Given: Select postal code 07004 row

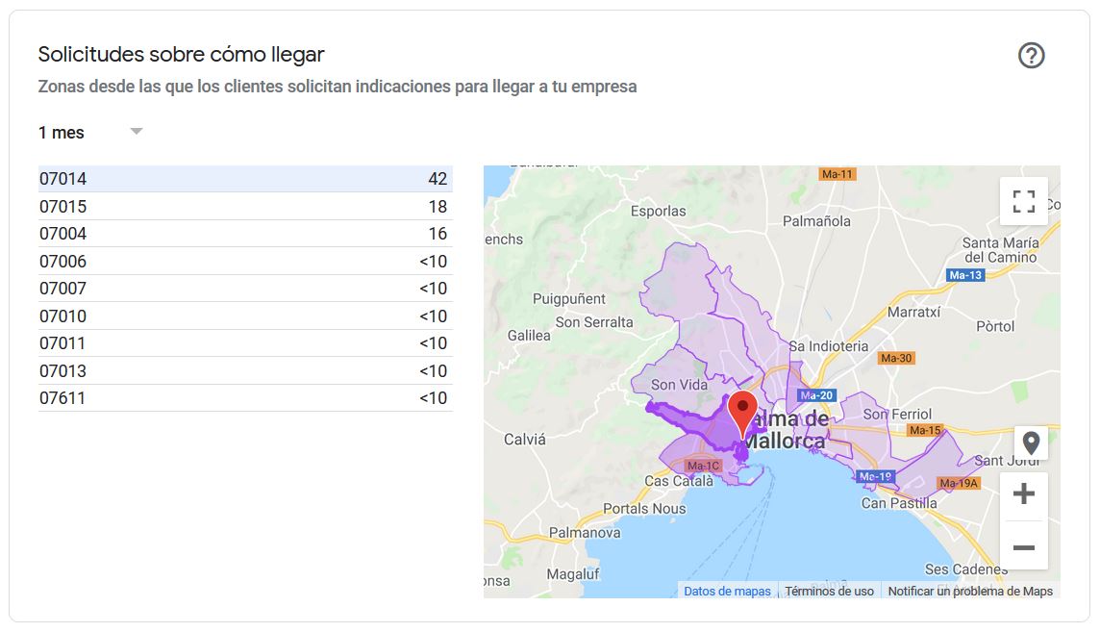Looking at the screenshot, I should [244, 234].
